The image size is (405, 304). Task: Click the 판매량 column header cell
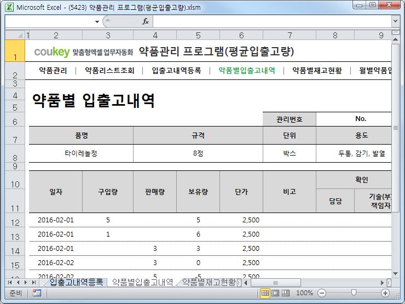pyautogui.click(x=155, y=192)
